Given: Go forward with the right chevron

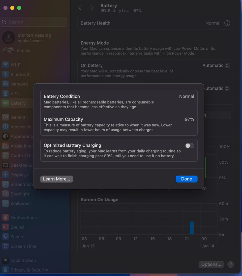Looking at the screenshot, I should (x=92, y=8).
